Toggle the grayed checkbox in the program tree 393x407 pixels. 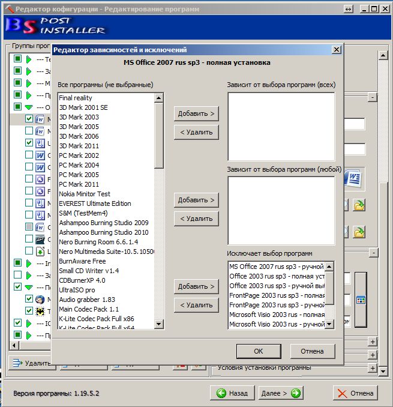(29, 227)
